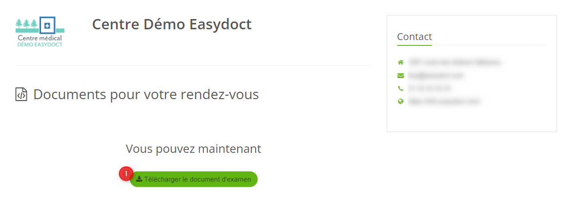The height and width of the screenshot is (208, 567).
Task: Select the "Documents pour votre rendez-vous" heading
Action: (146, 94)
